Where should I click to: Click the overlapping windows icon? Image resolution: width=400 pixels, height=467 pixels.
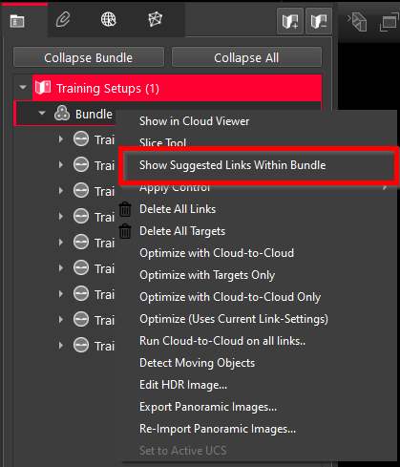(389, 23)
